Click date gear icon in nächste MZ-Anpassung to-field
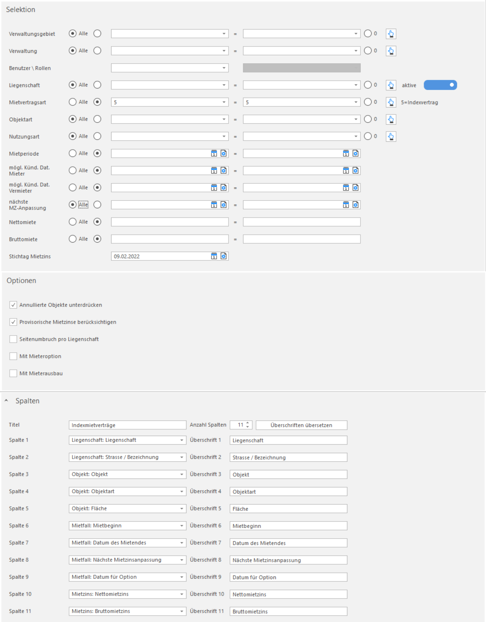Screen dimensions: 486x622 356,205
